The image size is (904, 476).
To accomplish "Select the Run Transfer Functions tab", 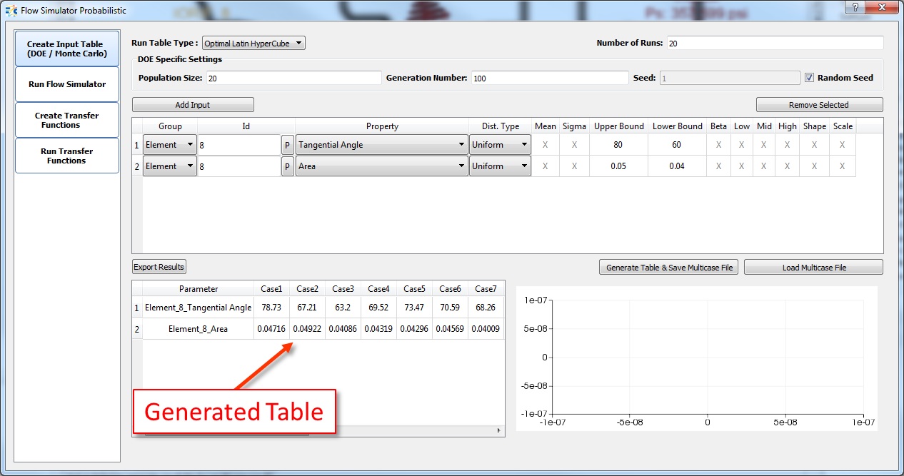I will pos(67,156).
